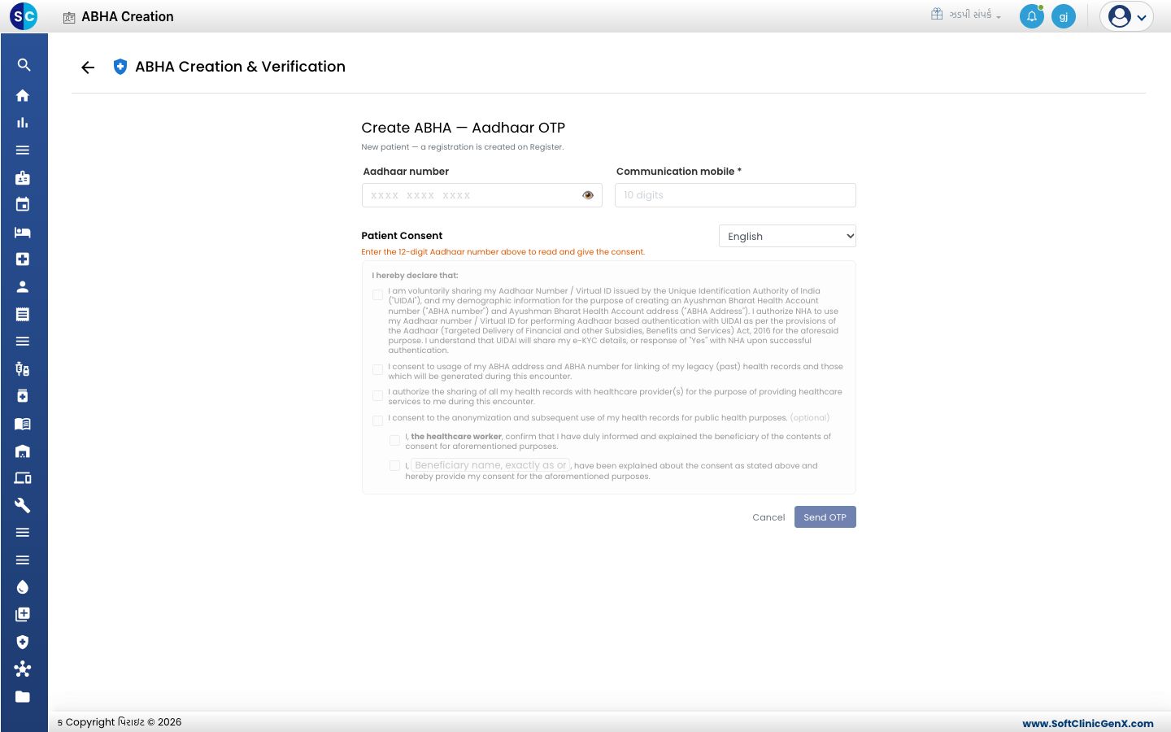Open the English consent language dropdown
The width and height of the screenshot is (1171, 732).
tap(787, 236)
